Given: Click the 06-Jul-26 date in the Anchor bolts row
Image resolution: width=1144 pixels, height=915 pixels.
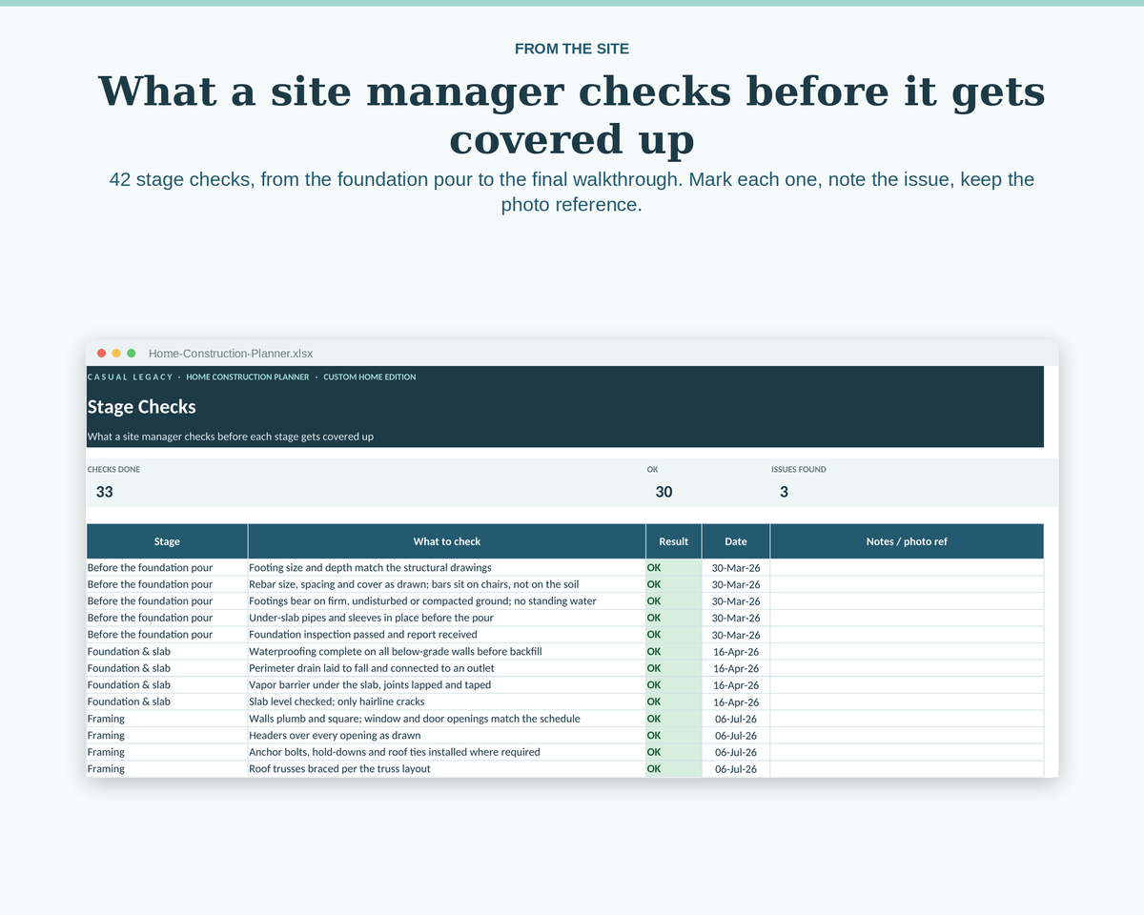Looking at the screenshot, I should click(x=736, y=752).
